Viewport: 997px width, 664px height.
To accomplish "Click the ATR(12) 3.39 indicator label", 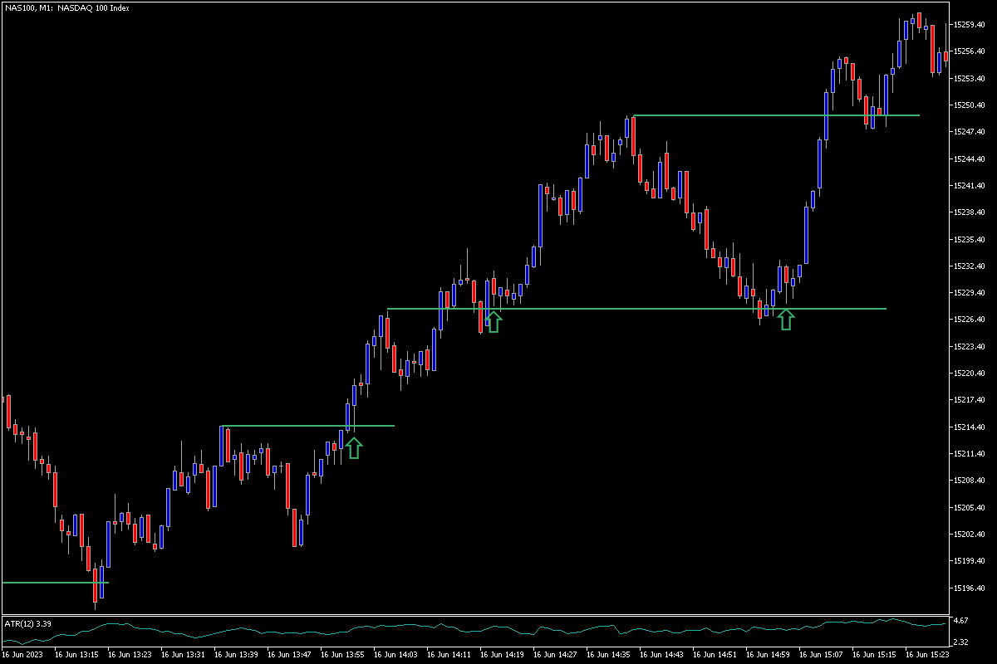I will pos(27,622).
